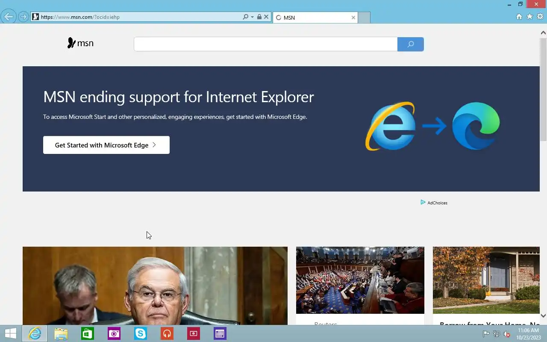Open the house with autumn tree ad image
This screenshot has width=547, height=342.
tap(486, 280)
